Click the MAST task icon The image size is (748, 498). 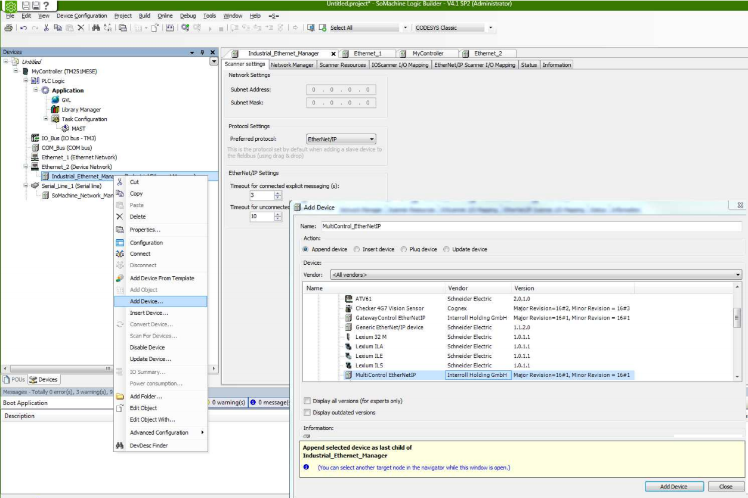pyautogui.click(x=66, y=129)
